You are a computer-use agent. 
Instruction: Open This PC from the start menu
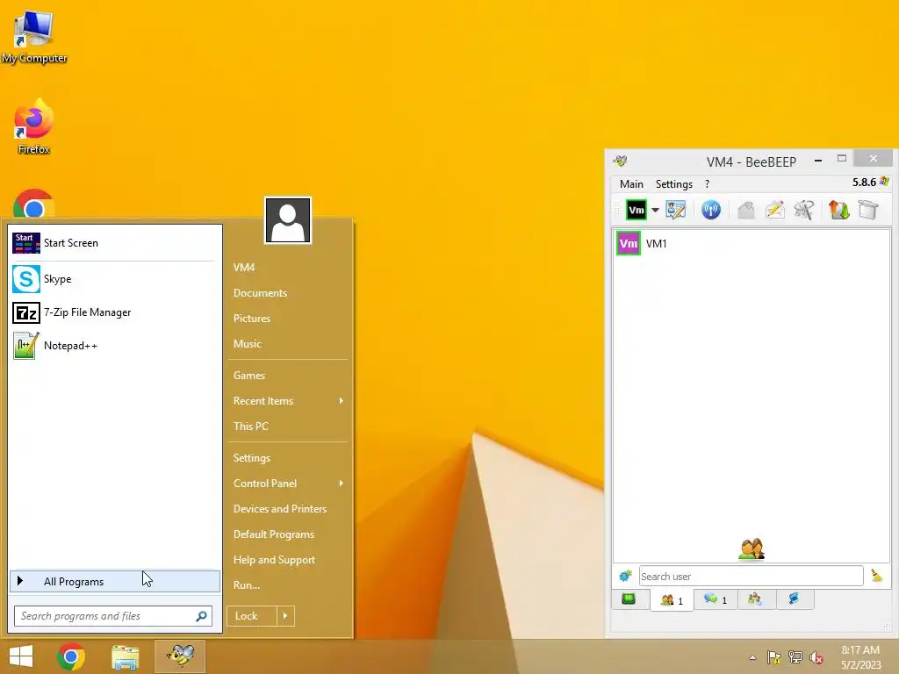(x=250, y=427)
